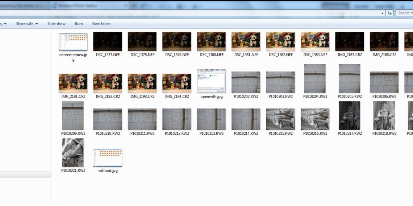Select the P1010210.RW2 file

(108, 119)
